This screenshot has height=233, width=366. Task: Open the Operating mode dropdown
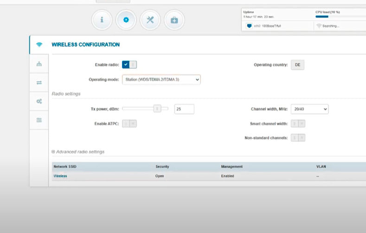tap(161, 80)
